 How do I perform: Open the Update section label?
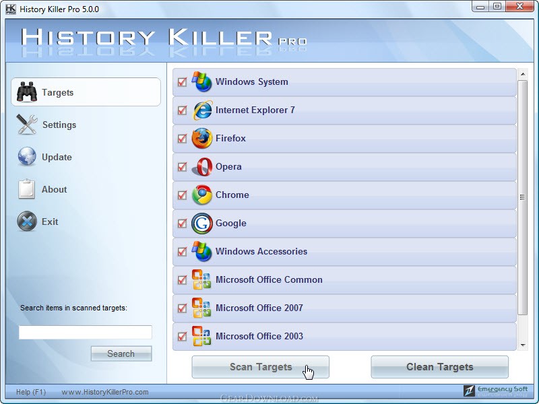(x=57, y=157)
